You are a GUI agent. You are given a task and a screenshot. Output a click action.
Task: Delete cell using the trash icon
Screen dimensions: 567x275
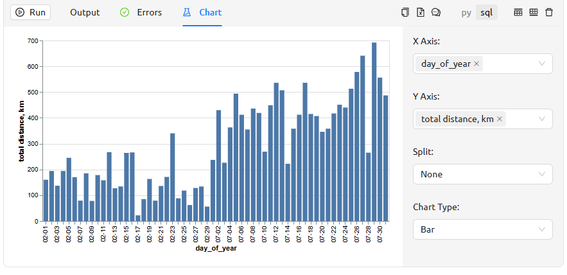549,12
